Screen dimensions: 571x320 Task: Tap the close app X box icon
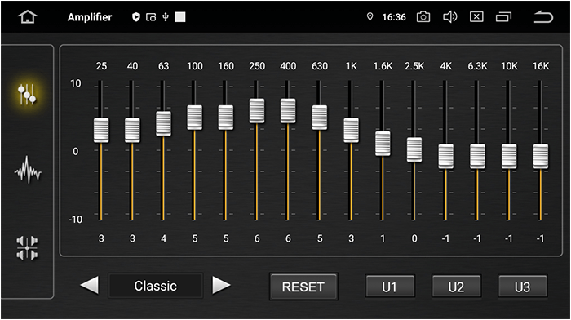click(476, 17)
